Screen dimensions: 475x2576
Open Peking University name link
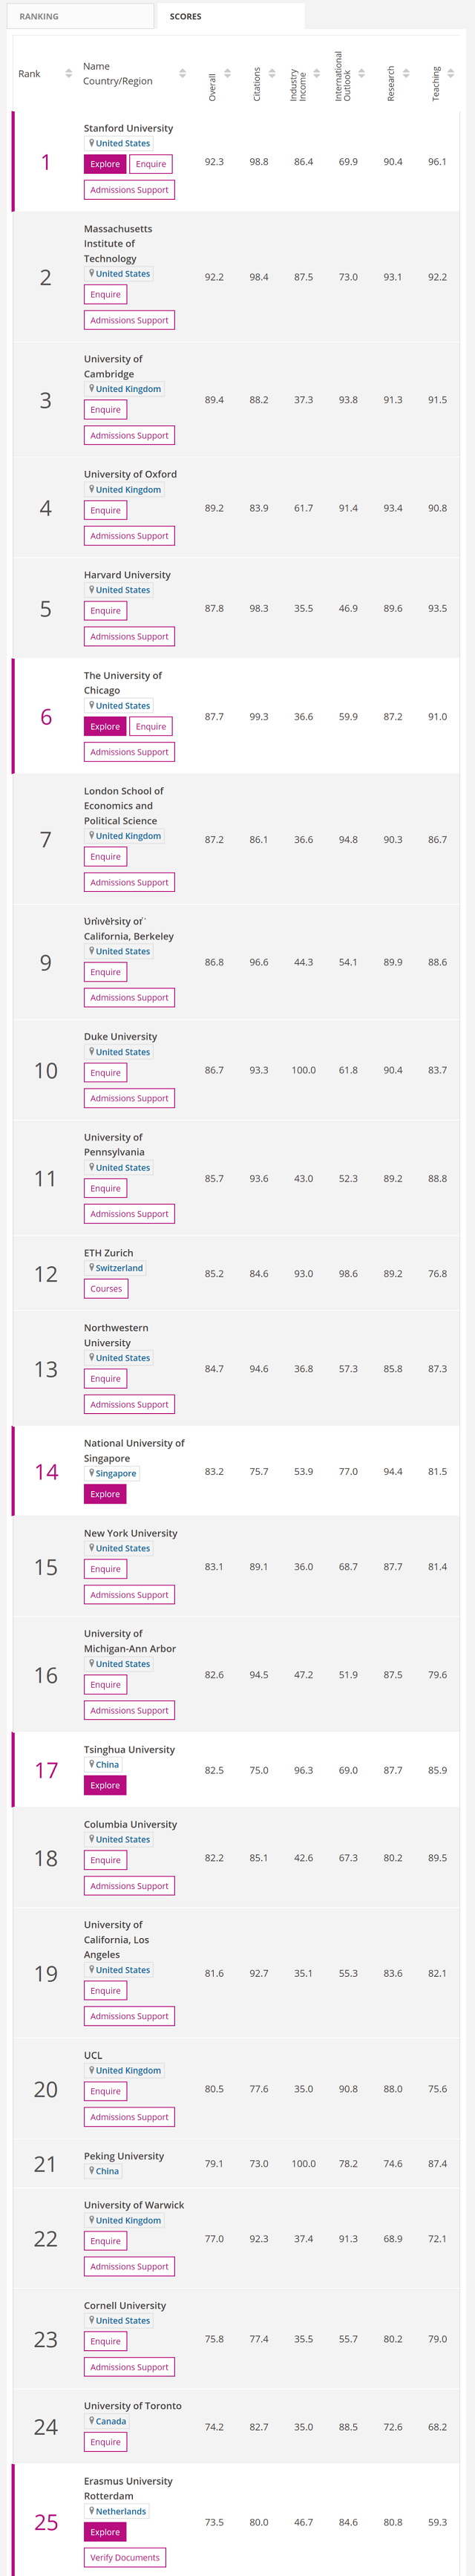(124, 2156)
